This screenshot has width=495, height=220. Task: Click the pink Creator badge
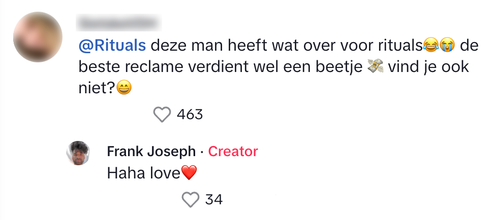click(x=233, y=151)
